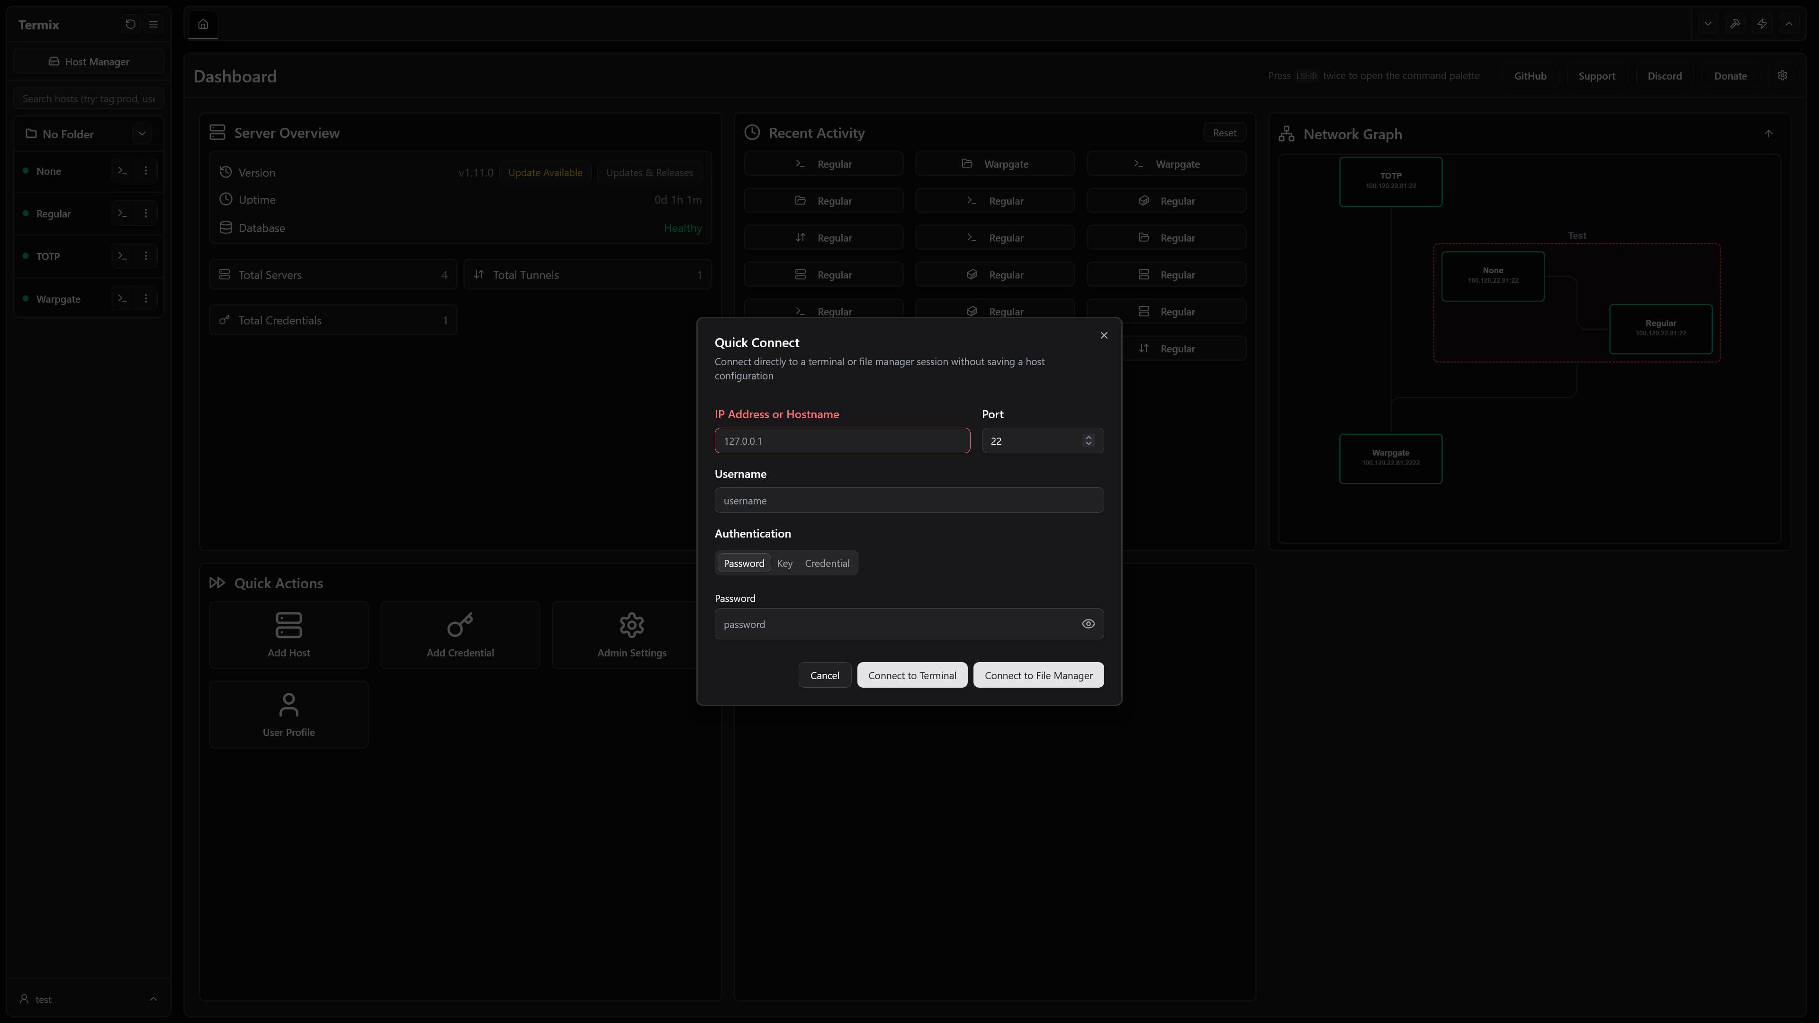Click the Total Tunnels stat card
The image size is (1819, 1023).
(x=587, y=275)
